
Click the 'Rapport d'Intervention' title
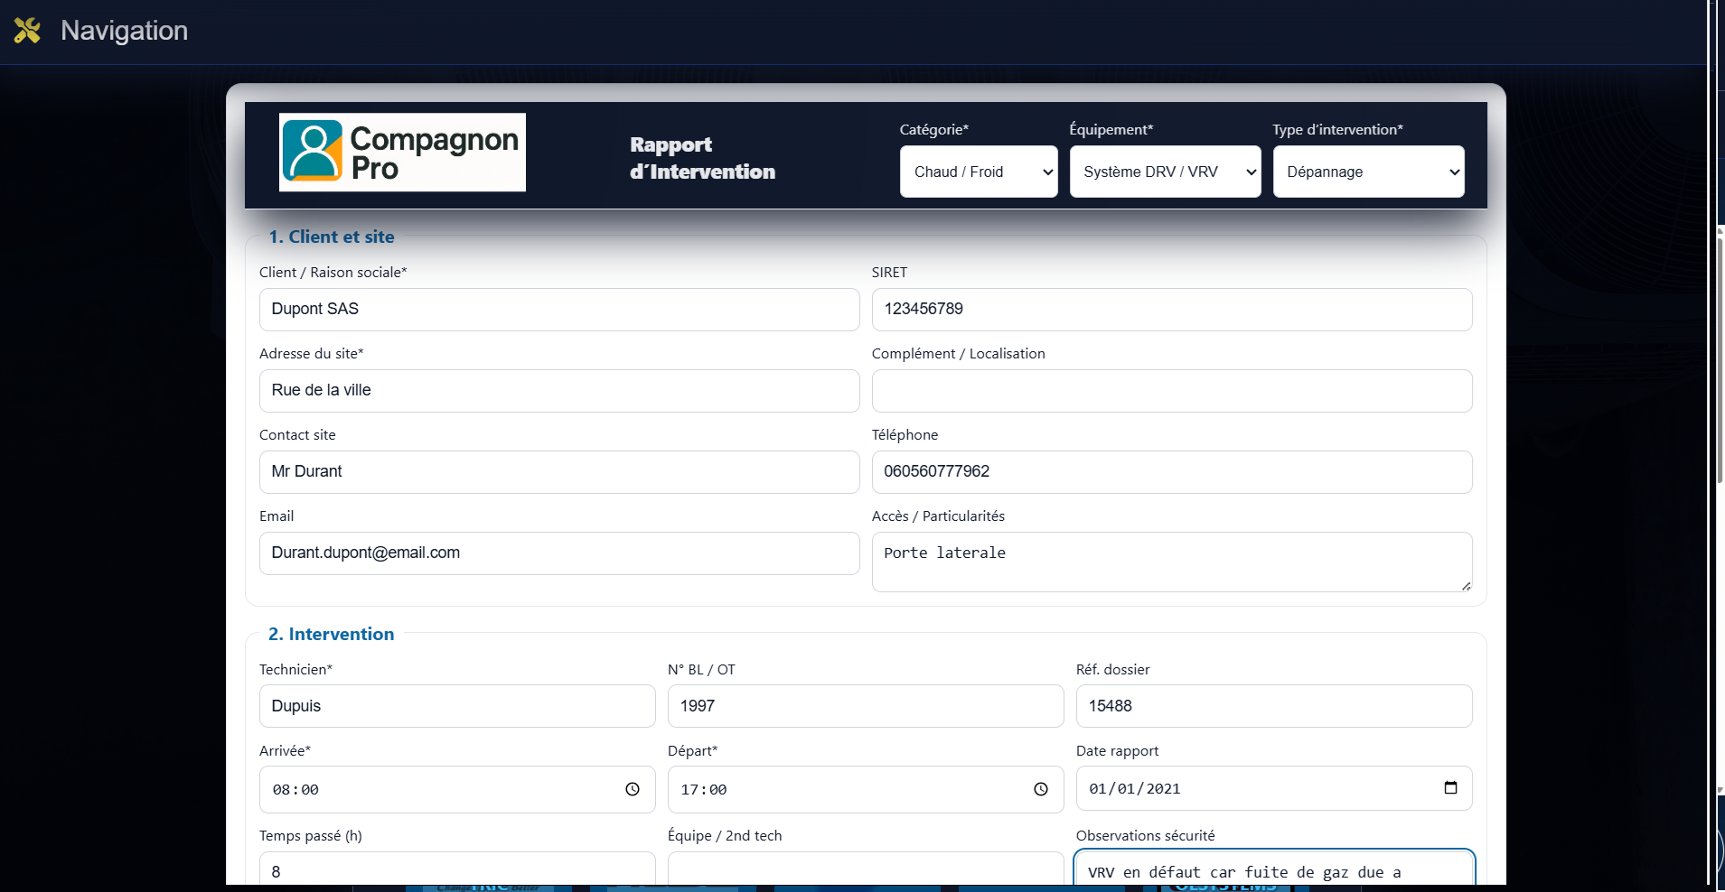tap(702, 158)
